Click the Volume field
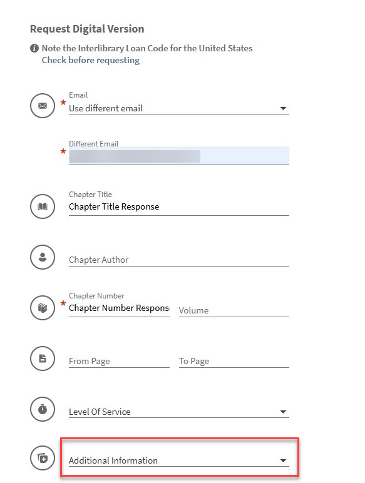This screenshot has height=483, width=365. (x=234, y=310)
